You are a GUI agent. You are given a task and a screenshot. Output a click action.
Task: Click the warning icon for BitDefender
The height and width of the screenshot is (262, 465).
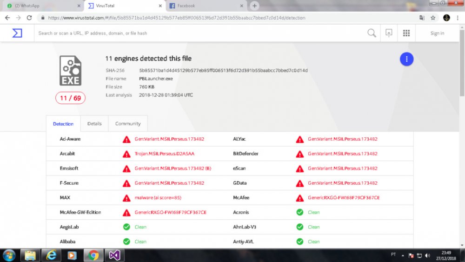(300, 154)
